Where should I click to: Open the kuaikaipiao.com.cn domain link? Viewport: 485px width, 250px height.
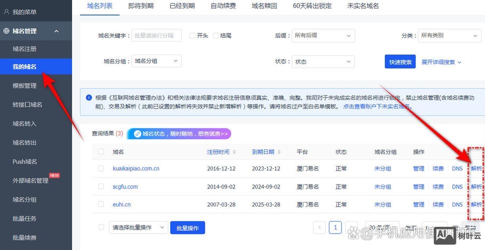[136, 168]
